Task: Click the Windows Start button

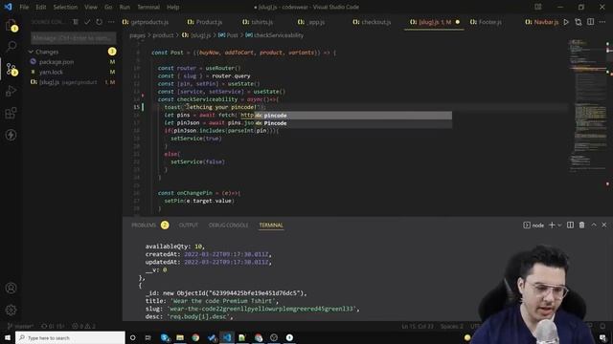Action: (x=8, y=337)
